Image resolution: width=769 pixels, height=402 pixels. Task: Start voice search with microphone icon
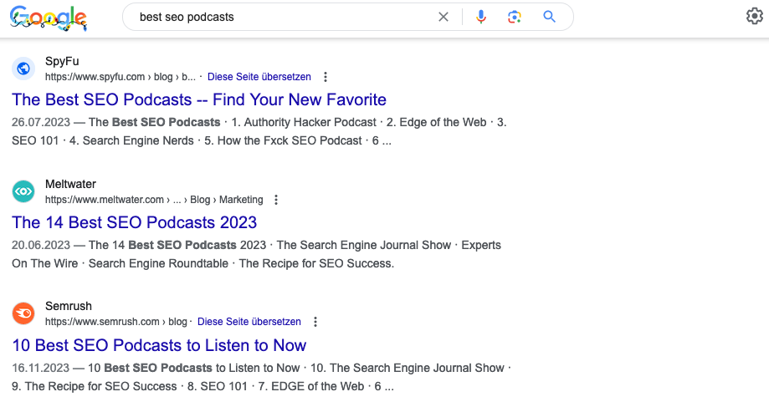tap(480, 17)
